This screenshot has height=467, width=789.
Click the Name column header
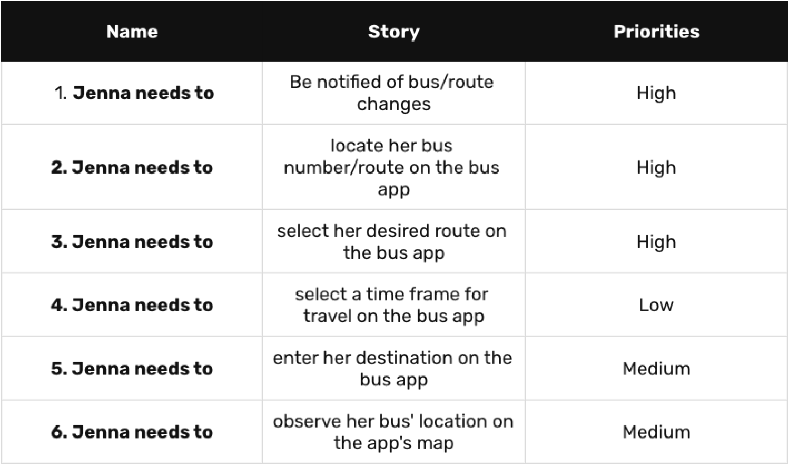(132, 32)
